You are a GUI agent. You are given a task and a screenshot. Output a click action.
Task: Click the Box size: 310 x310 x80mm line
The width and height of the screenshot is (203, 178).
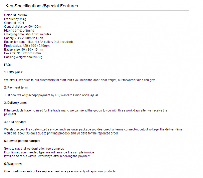[x=22, y=53]
